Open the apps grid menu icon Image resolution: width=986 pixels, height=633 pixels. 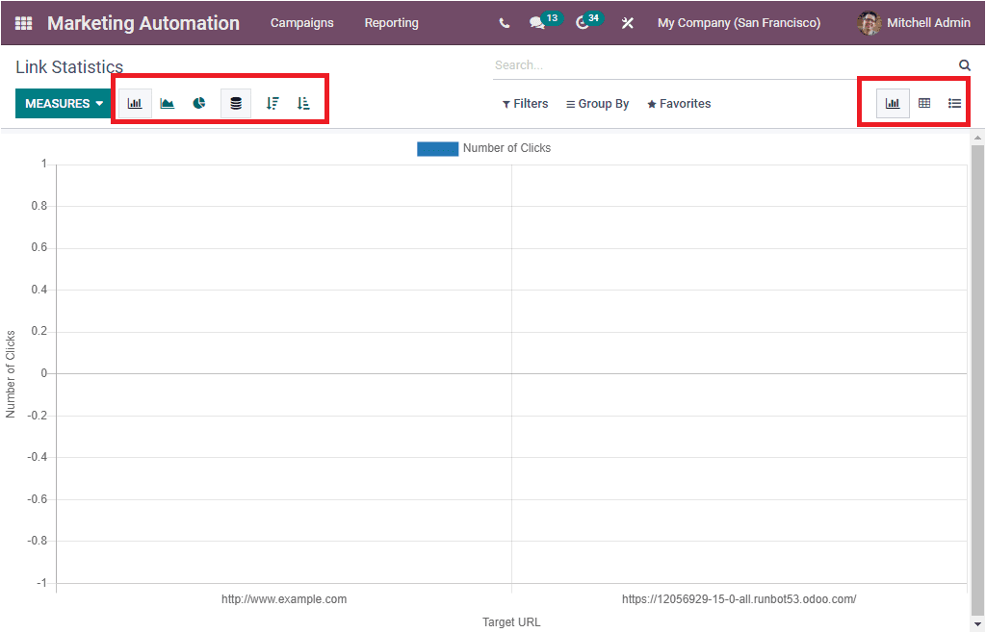click(x=21, y=22)
